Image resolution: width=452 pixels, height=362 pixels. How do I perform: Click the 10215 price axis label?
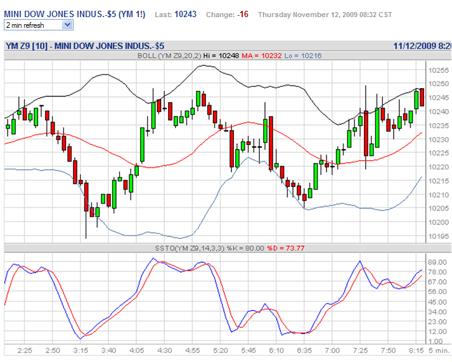click(x=439, y=181)
